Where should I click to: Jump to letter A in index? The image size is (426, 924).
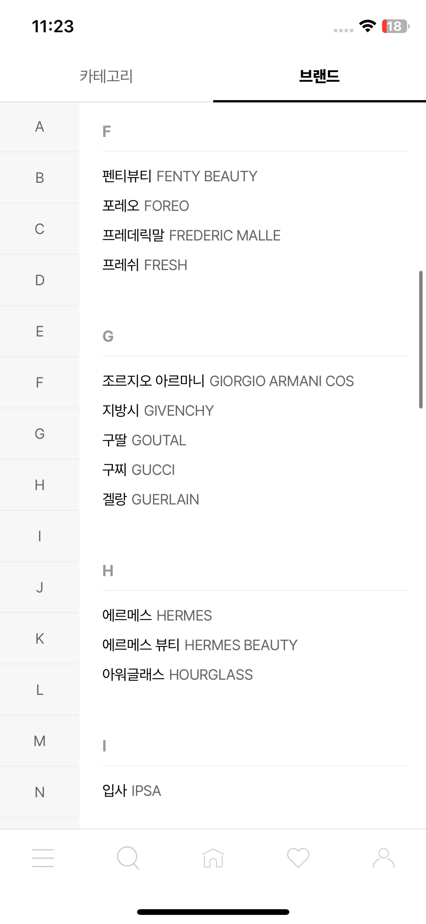pos(40,127)
